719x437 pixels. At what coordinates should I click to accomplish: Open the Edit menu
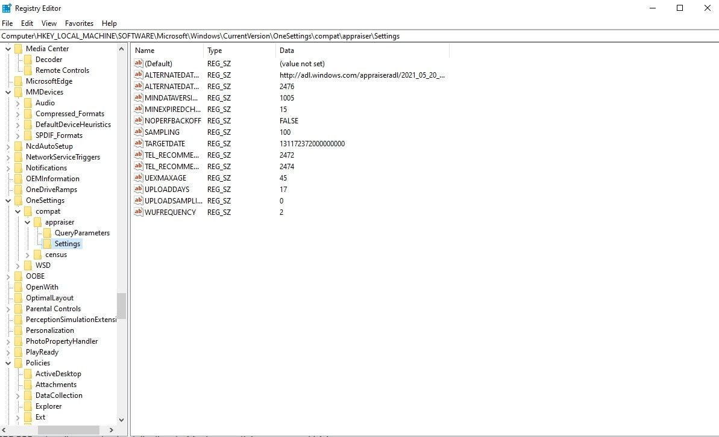26,23
